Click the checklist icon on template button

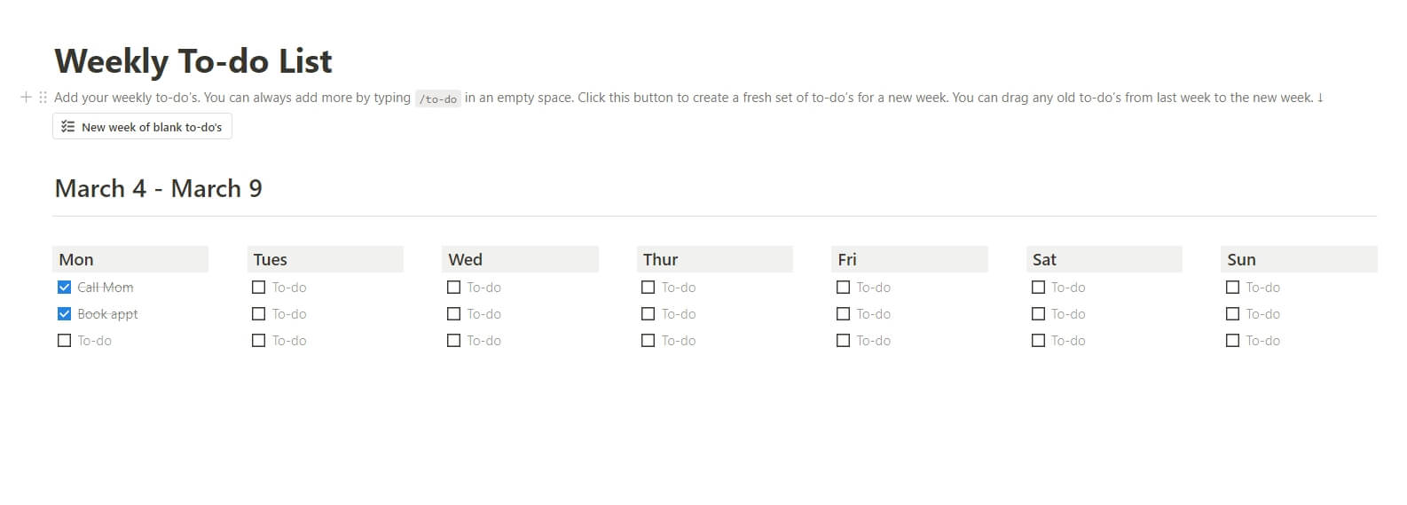pyautogui.click(x=67, y=127)
